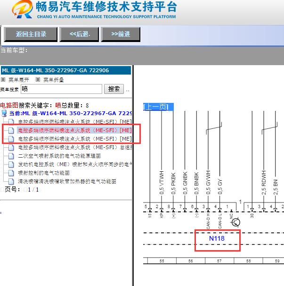Viewport: 284px width, 286px height.
Task: Click the 当前车型: label
Action: 14,50
